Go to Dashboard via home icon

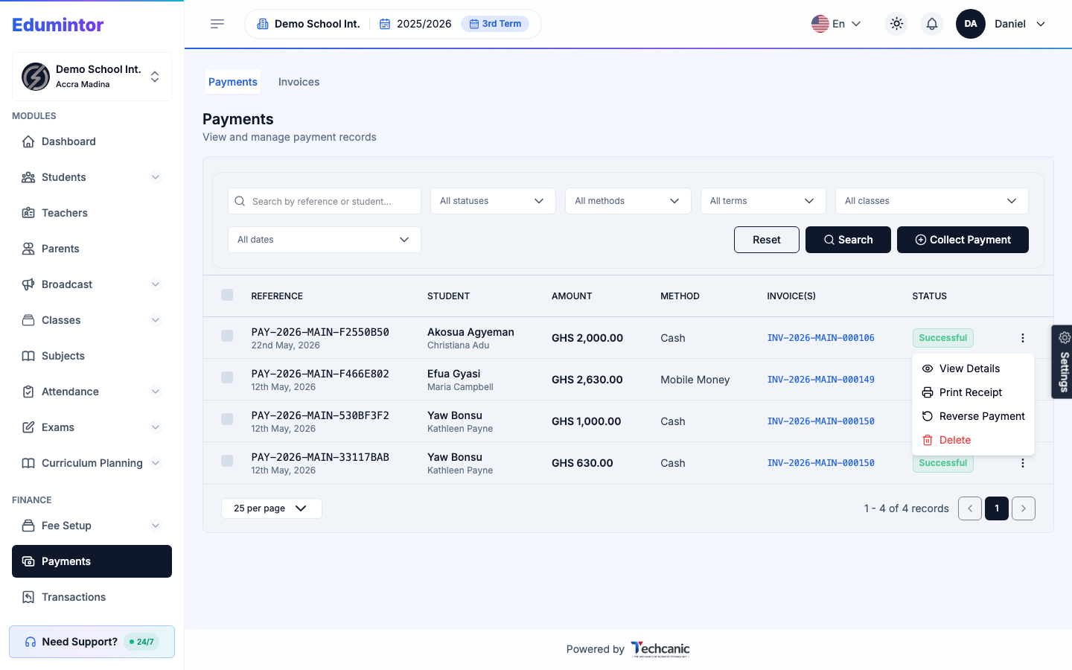pos(92,141)
